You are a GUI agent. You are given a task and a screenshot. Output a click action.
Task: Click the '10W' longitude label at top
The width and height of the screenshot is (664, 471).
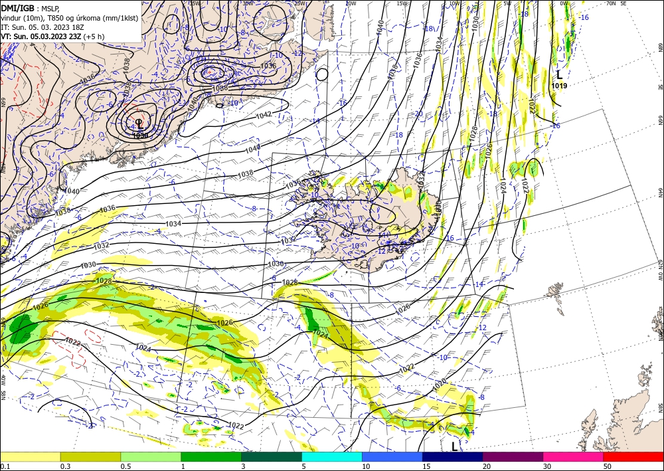pos(454,3)
